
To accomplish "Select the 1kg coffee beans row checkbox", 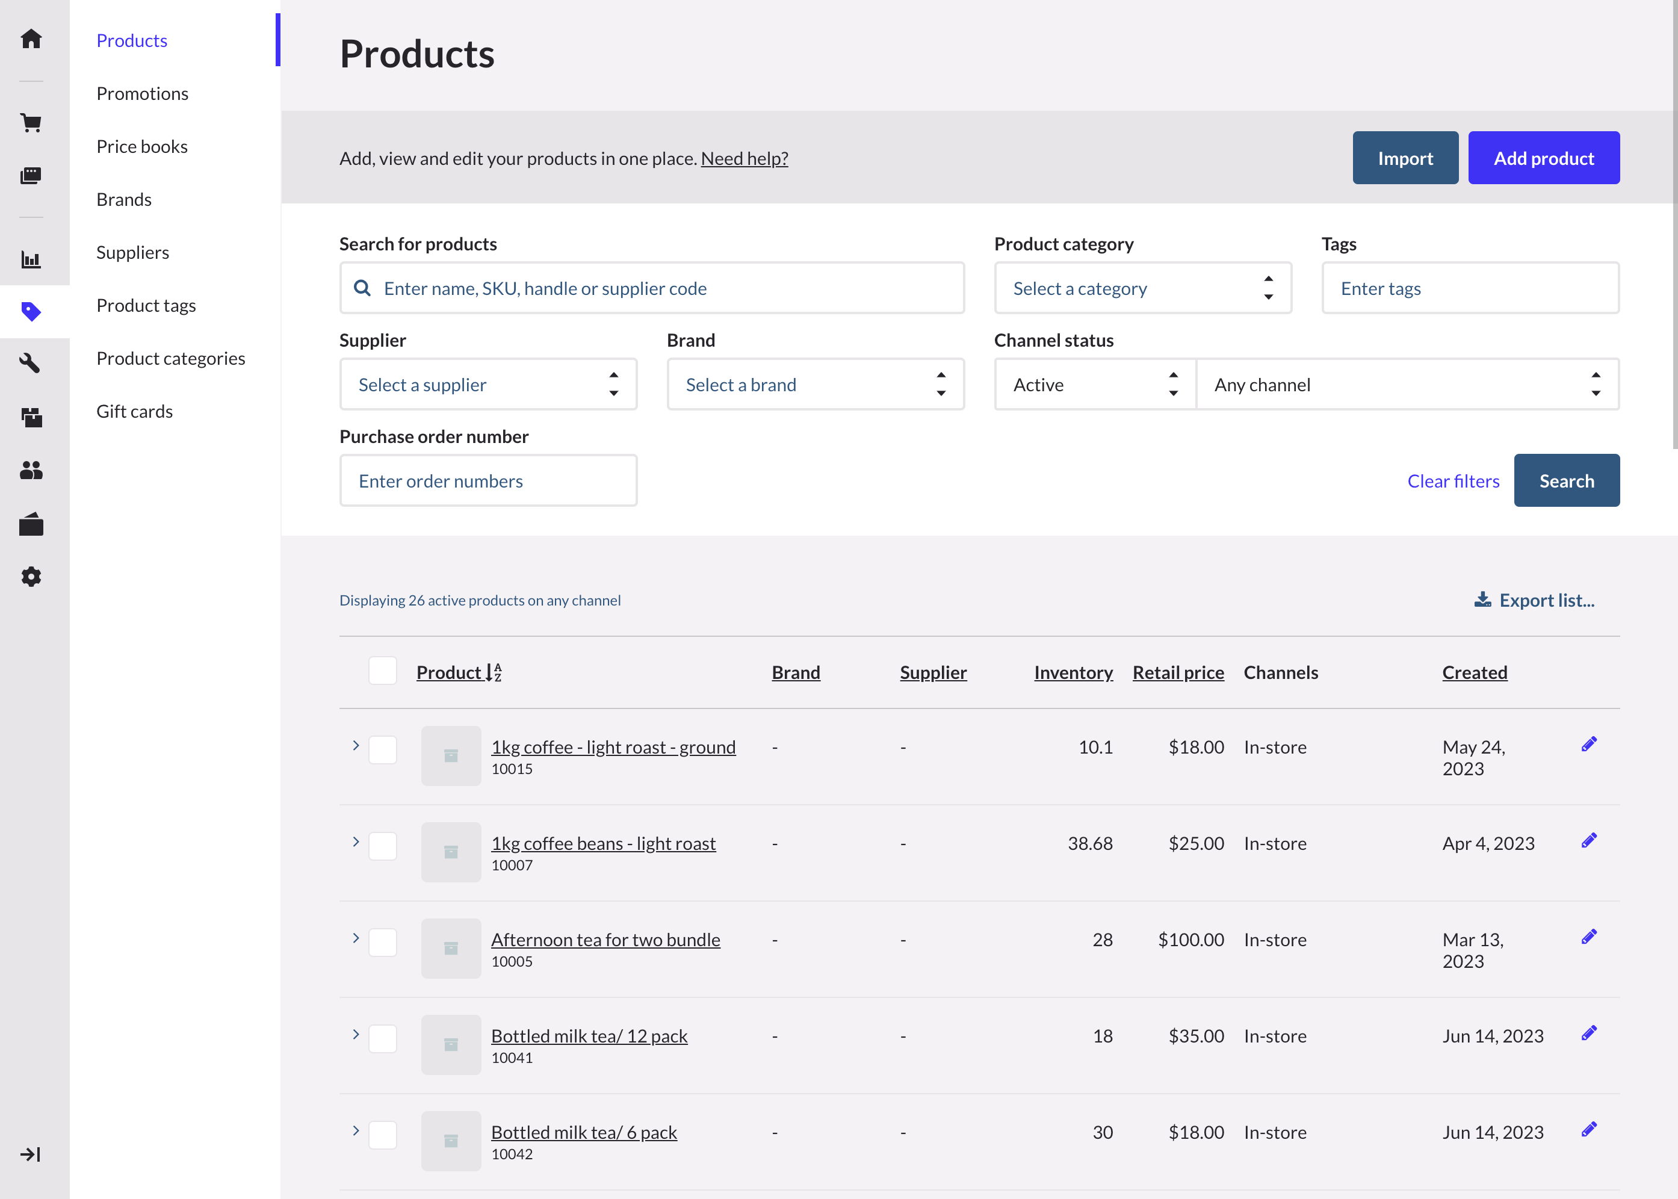I will (x=382, y=846).
